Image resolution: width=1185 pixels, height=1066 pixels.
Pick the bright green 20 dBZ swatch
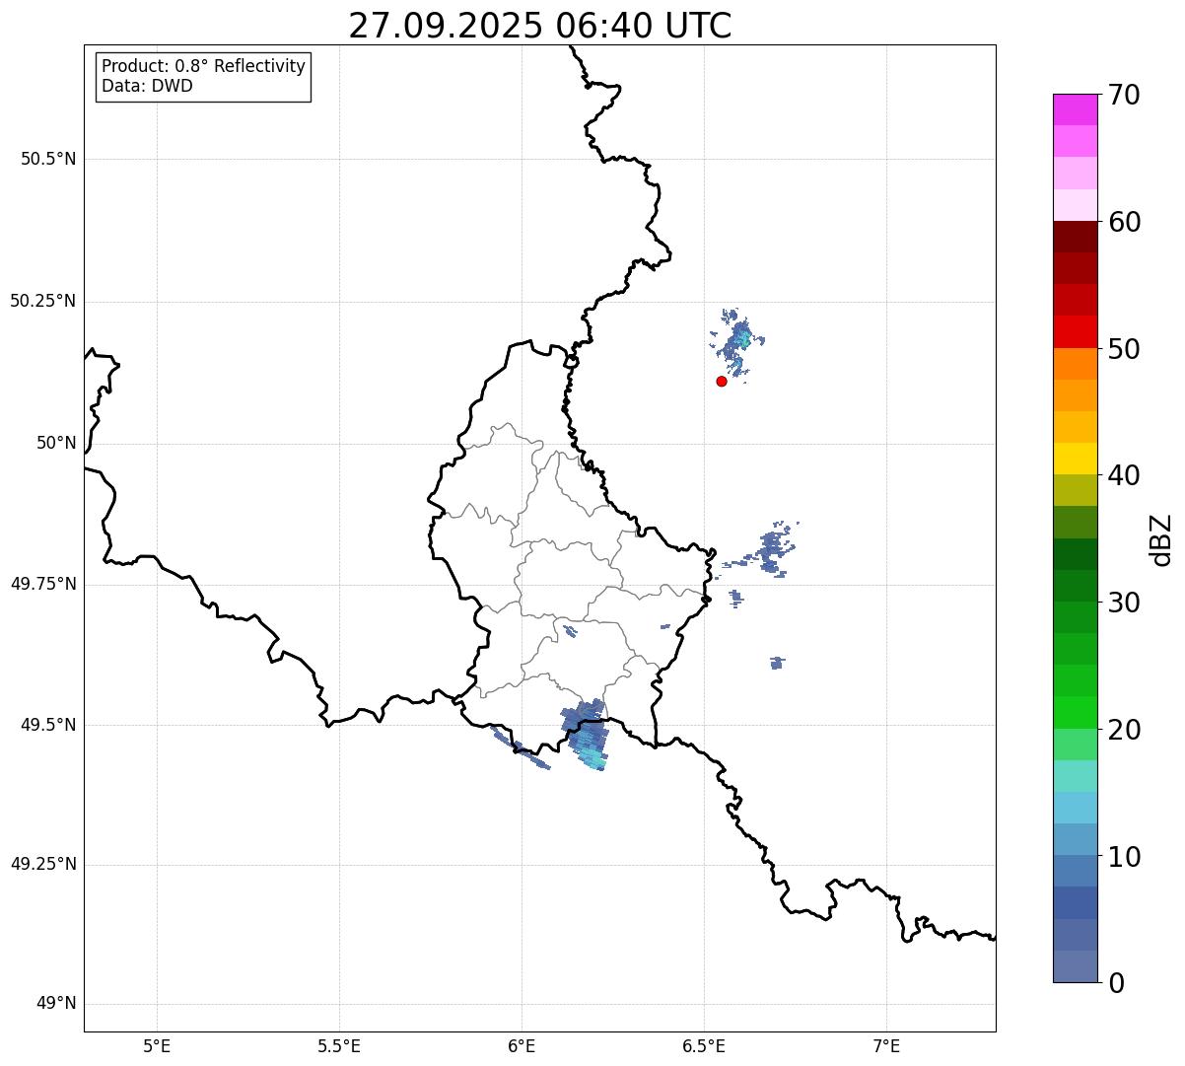pos(1076,713)
